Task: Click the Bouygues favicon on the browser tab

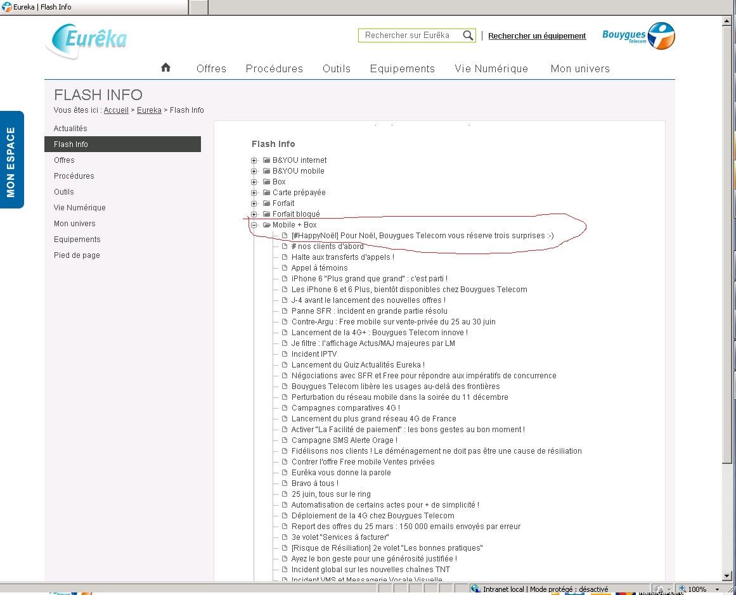Action: tap(6, 6)
